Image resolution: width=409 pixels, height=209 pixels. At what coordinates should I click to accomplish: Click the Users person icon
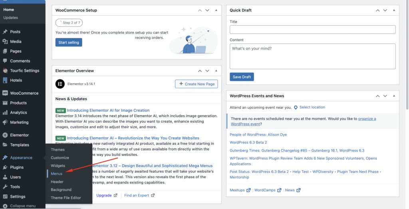[x=5, y=177]
